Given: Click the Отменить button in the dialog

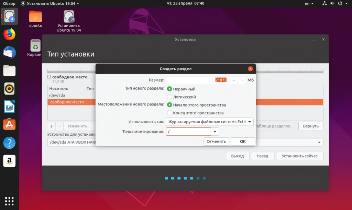Looking at the screenshot, I should pos(216,141).
